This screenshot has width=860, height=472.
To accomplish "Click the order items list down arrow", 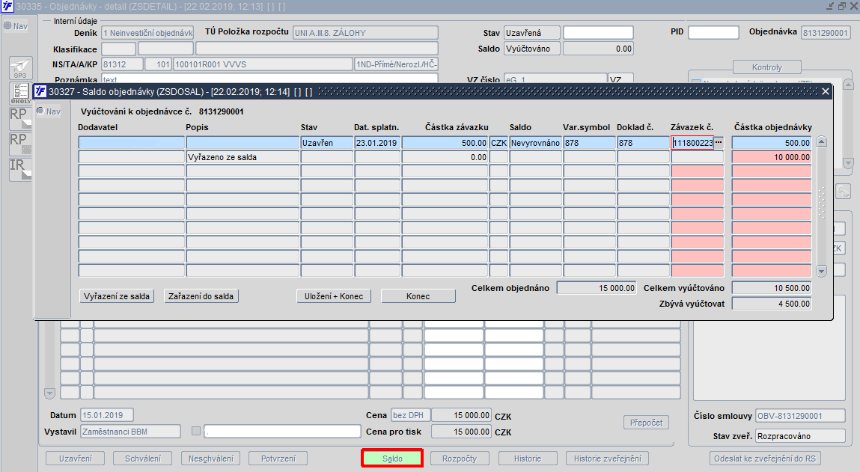I will click(50, 393).
